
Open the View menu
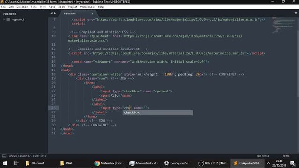click(43, 7)
